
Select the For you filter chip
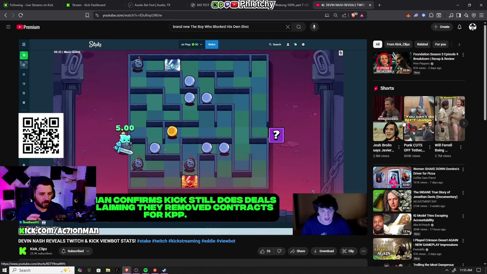[x=441, y=44]
